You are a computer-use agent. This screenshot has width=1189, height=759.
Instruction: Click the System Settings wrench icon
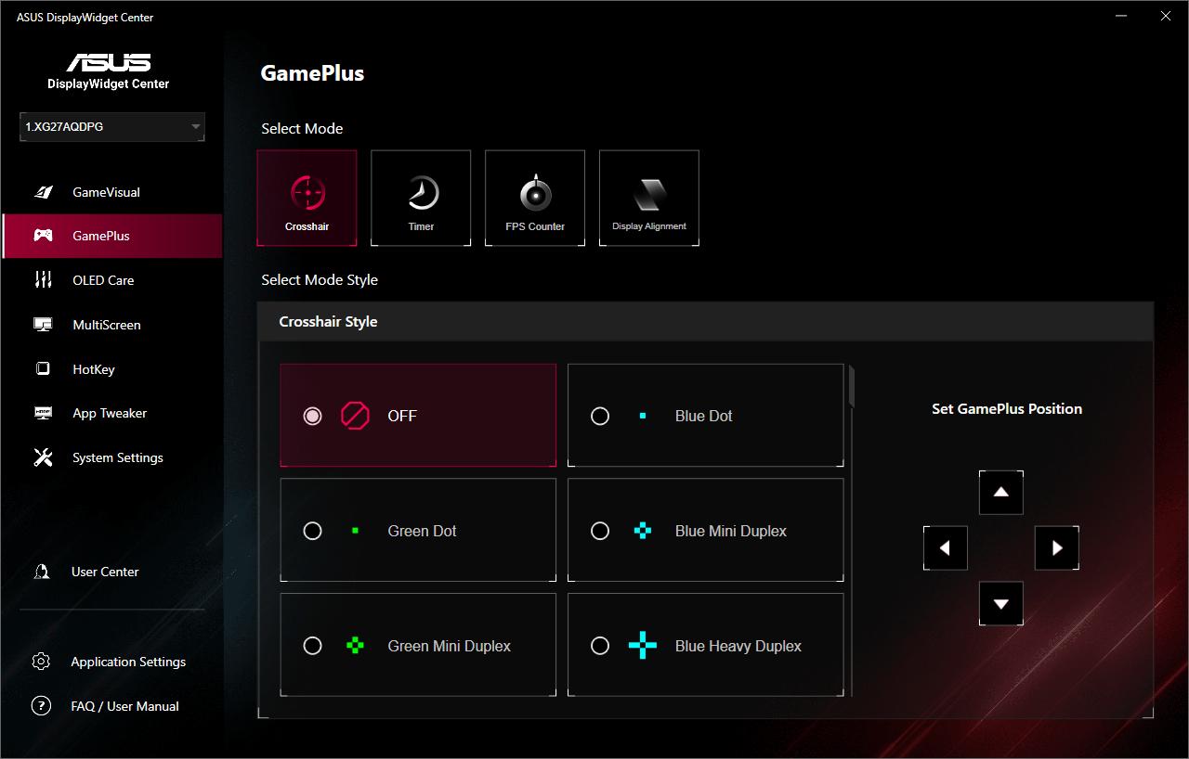[x=43, y=457]
